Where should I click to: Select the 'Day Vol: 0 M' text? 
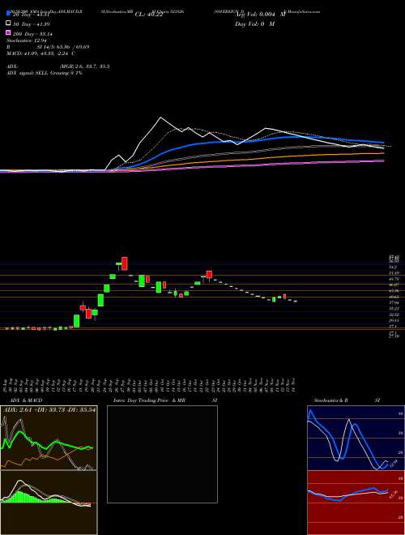point(255,24)
